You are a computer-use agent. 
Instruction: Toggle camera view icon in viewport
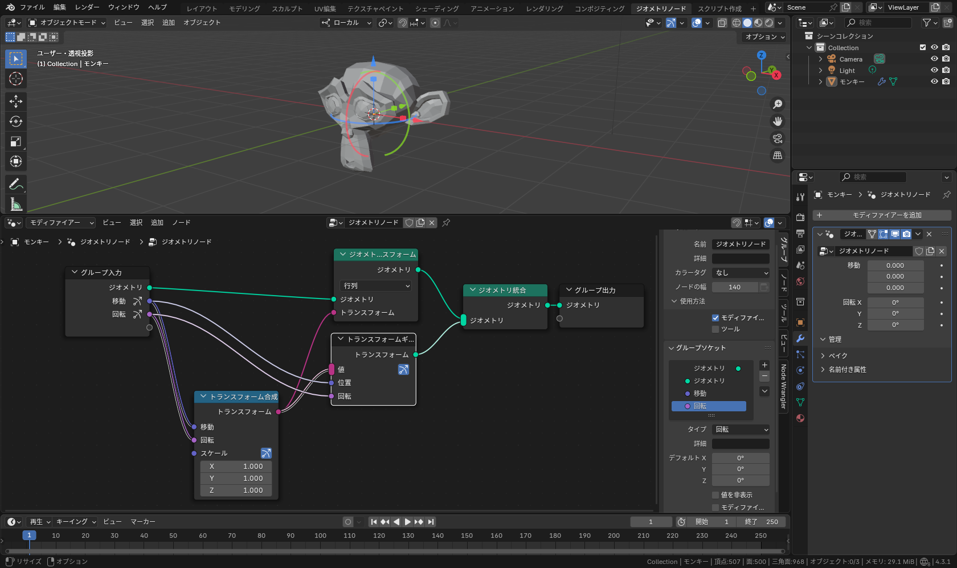click(777, 138)
